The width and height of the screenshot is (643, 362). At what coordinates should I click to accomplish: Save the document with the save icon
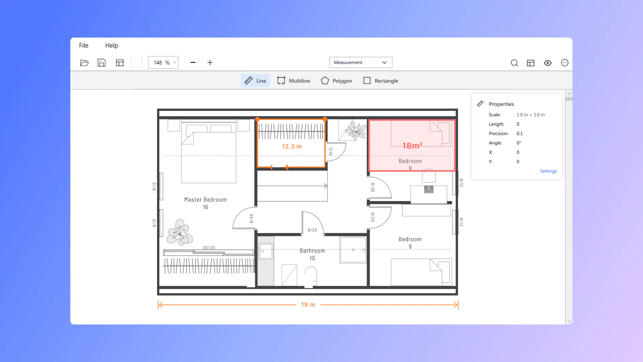102,63
